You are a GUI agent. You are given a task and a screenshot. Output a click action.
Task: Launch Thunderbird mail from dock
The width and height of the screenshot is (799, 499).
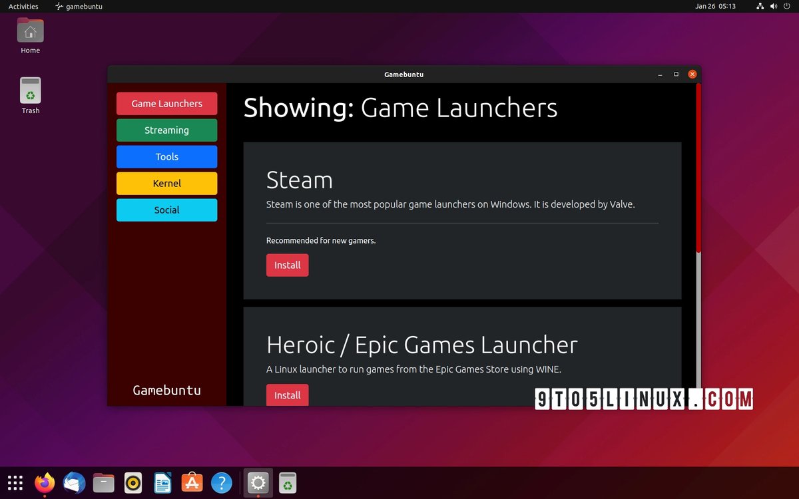pyautogui.click(x=74, y=483)
